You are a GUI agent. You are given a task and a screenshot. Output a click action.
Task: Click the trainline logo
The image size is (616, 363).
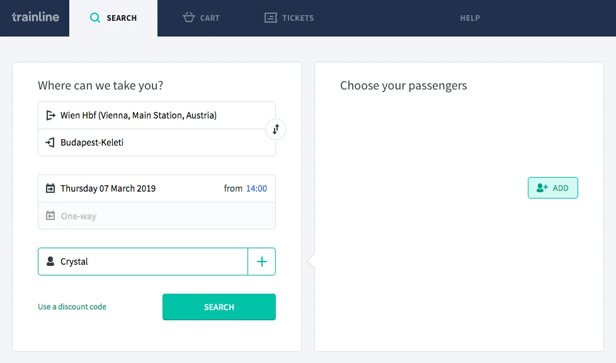(x=35, y=18)
